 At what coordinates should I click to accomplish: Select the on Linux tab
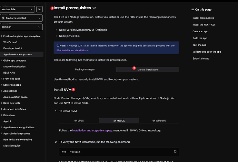click(x=79, y=121)
